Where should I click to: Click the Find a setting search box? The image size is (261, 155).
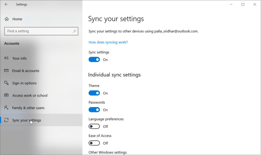pos(37,31)
